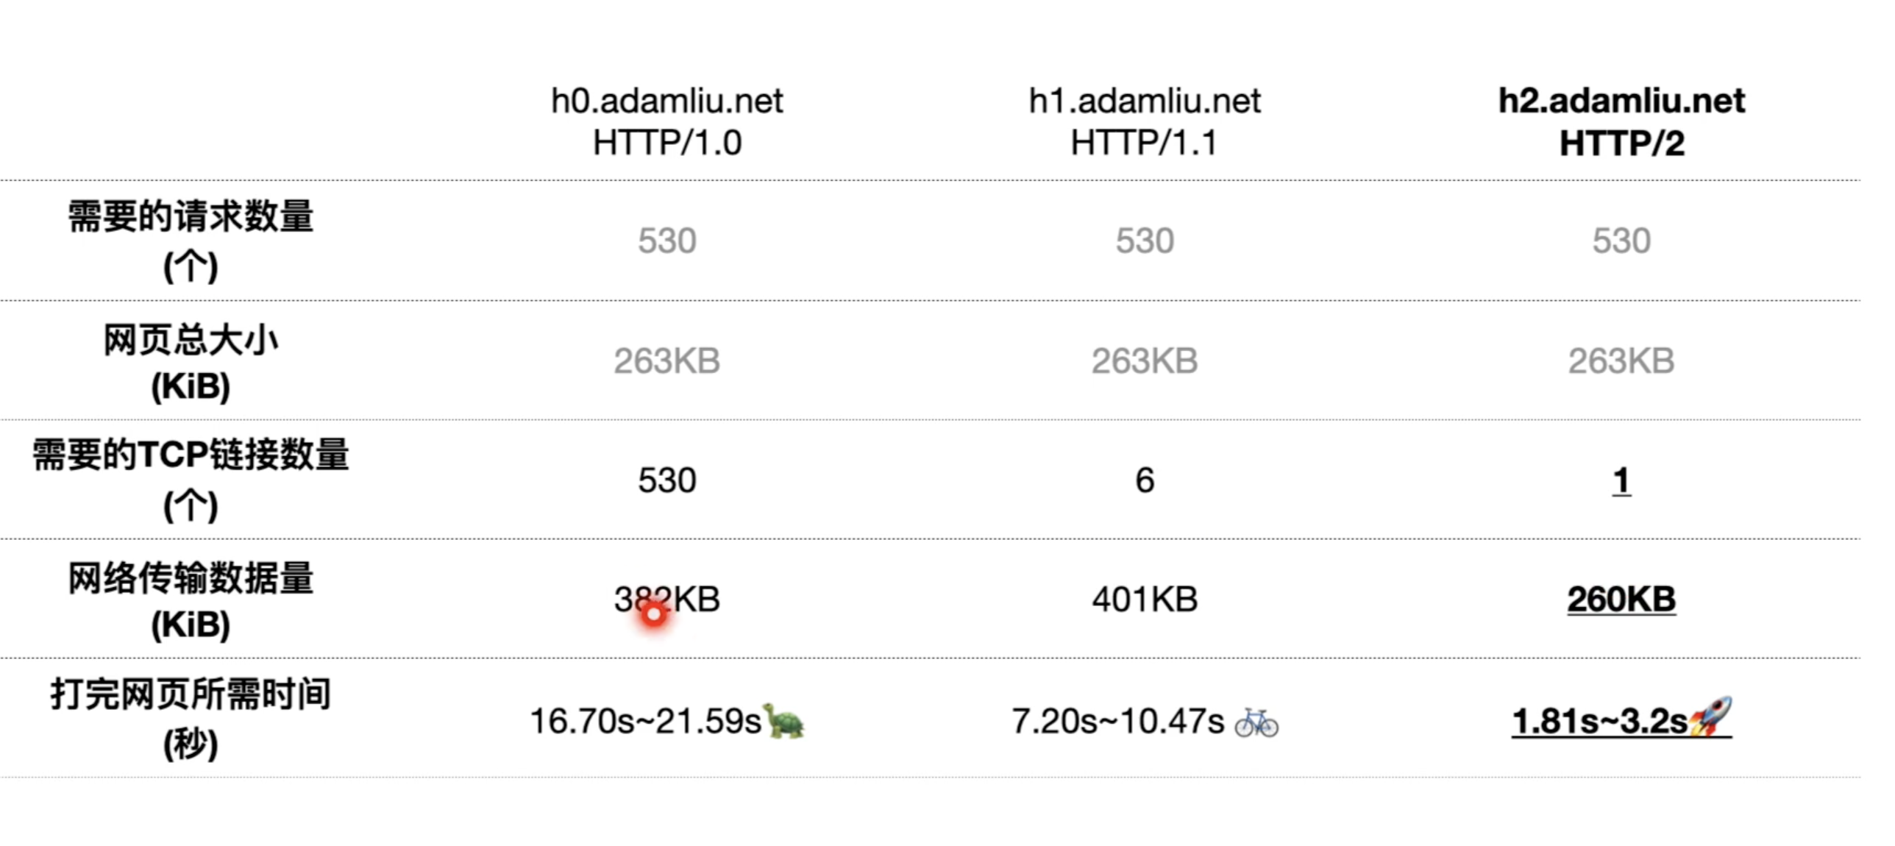Select the bold h2.adamliu.net HTTP/2 header
The height and width of the screenshot is (846, 1895).
tap(1621, 121)
